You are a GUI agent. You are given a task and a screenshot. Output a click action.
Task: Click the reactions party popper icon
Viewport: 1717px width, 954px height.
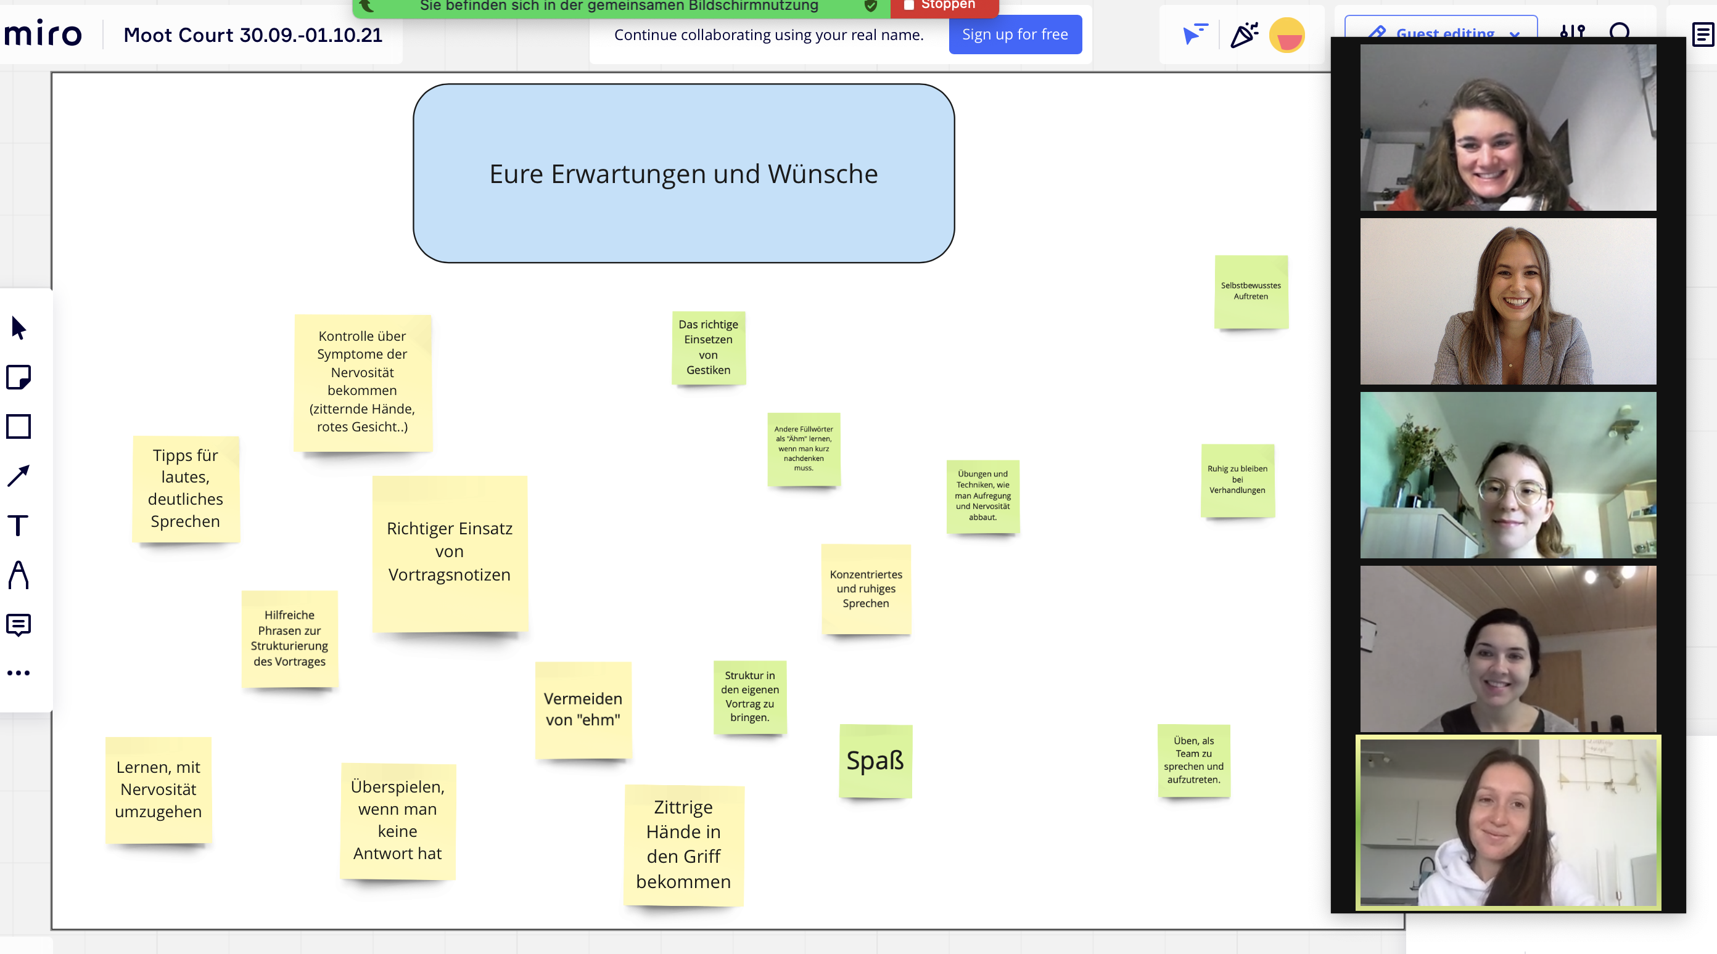[x=1244, y=34]
